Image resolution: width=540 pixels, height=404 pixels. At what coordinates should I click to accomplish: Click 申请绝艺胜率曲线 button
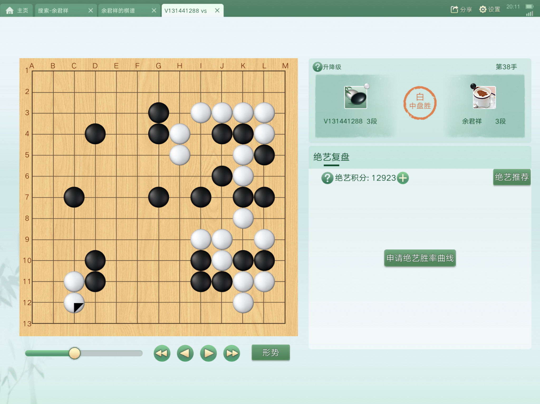pyautogui.click(x=420, y=258)
